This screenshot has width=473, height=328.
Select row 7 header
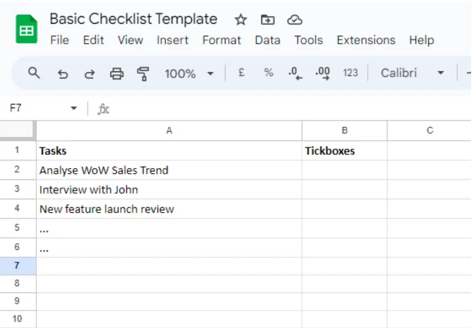coord(17,266)
